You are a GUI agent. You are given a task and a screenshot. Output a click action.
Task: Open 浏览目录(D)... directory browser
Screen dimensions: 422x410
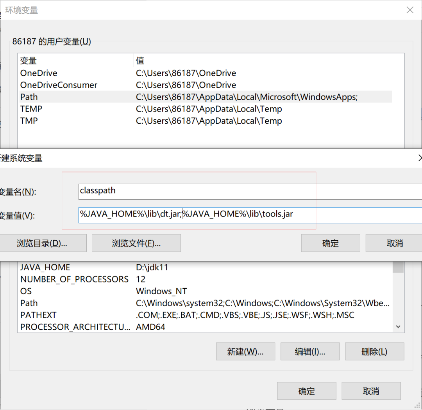click(x=42, y=243)
